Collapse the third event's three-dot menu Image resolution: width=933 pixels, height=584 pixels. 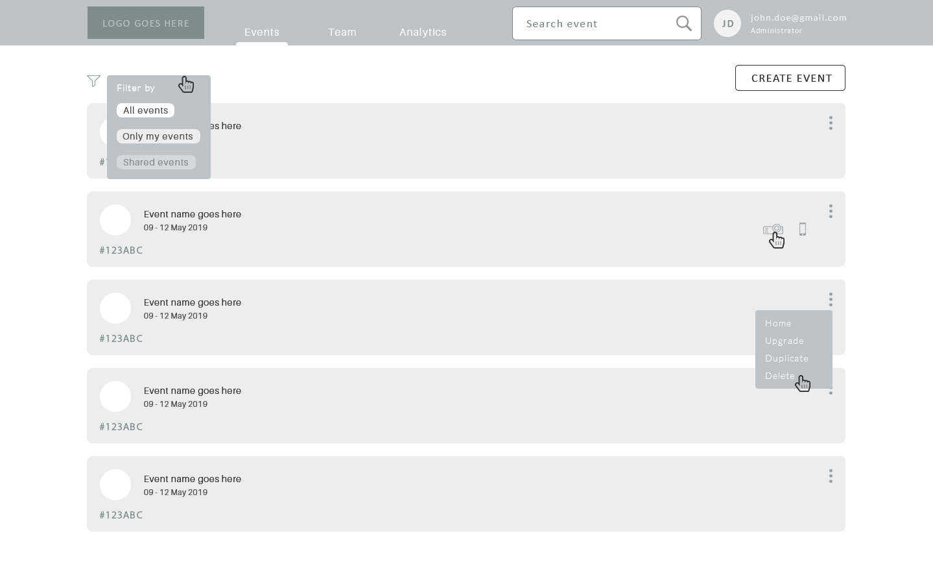coord(831,300)
